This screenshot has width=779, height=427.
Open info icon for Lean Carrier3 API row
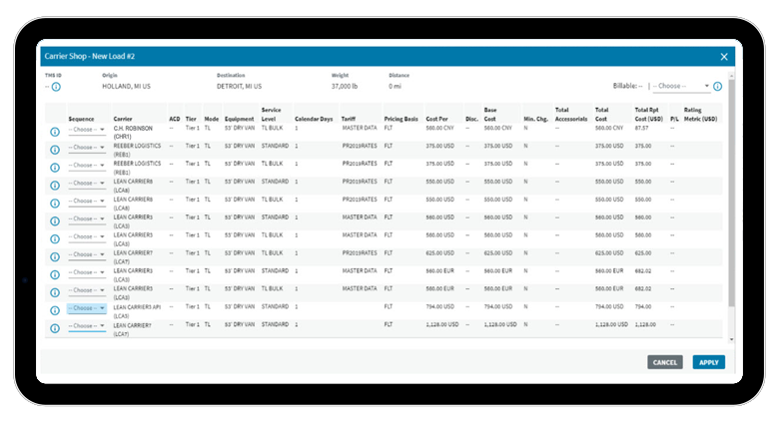click(55, 309)
